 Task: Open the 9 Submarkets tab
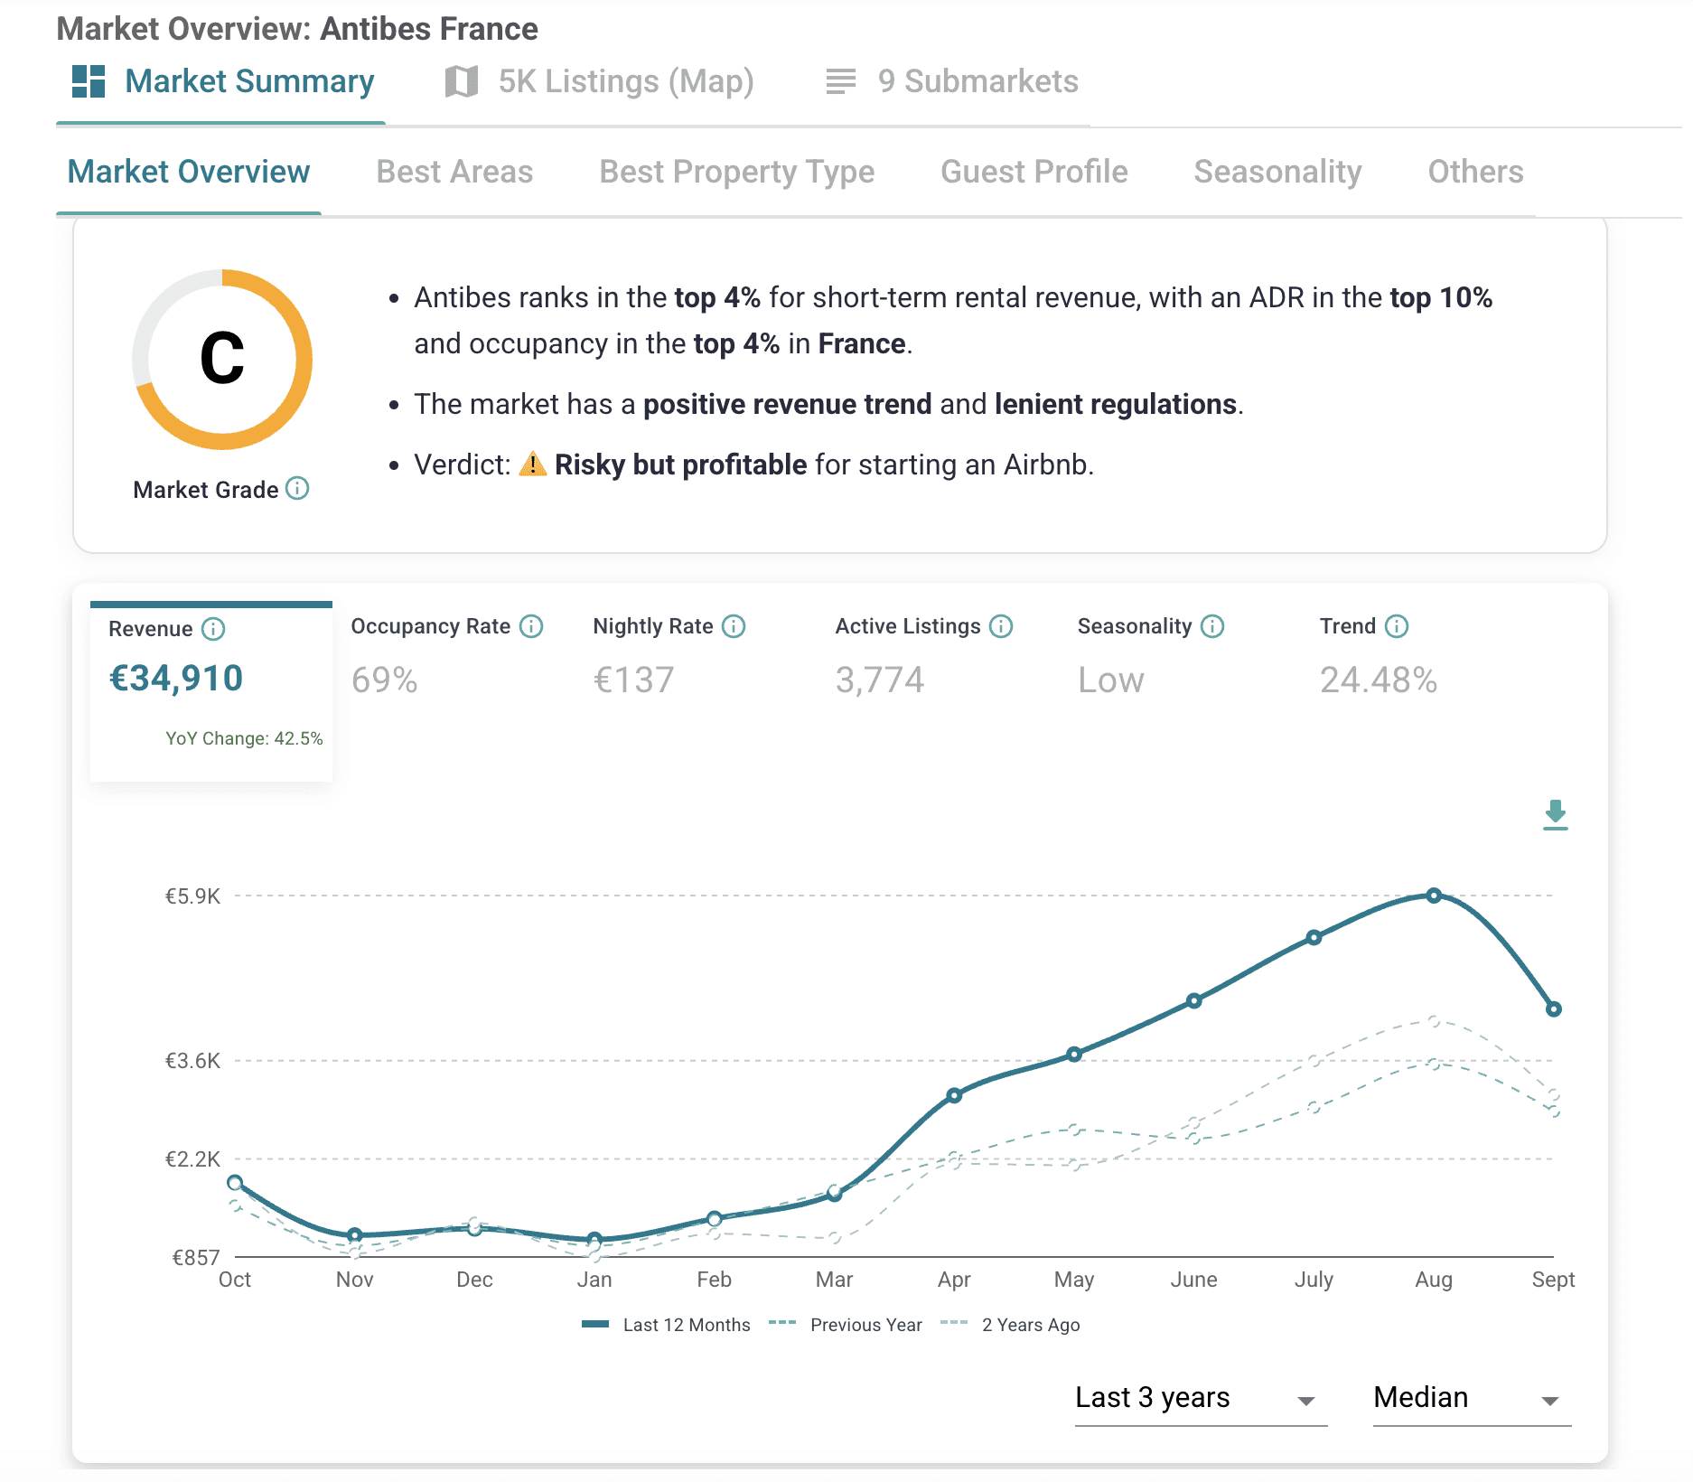[x=952, y=81]
